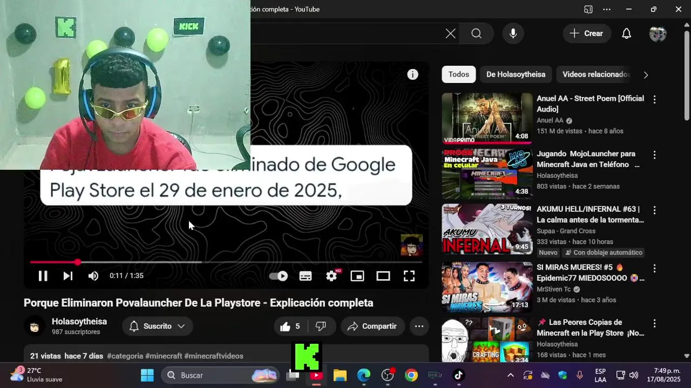Open options for MojoLauncher video

click(654, 155)
